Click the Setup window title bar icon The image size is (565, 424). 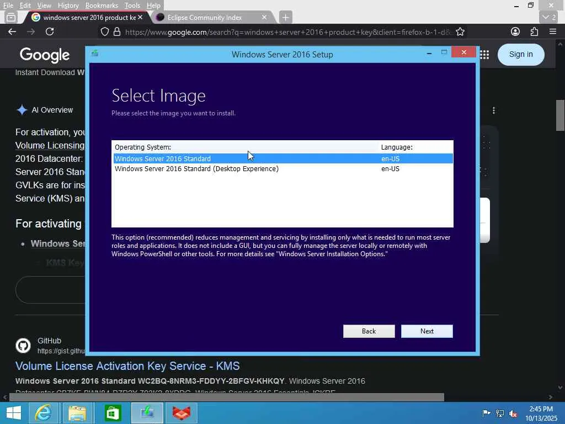[95, 54]
